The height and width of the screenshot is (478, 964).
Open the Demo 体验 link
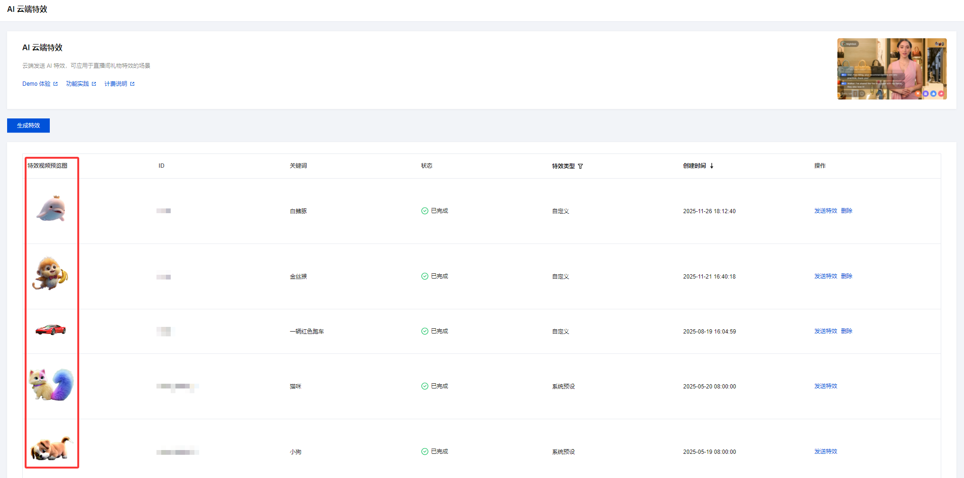pos(37,84)
